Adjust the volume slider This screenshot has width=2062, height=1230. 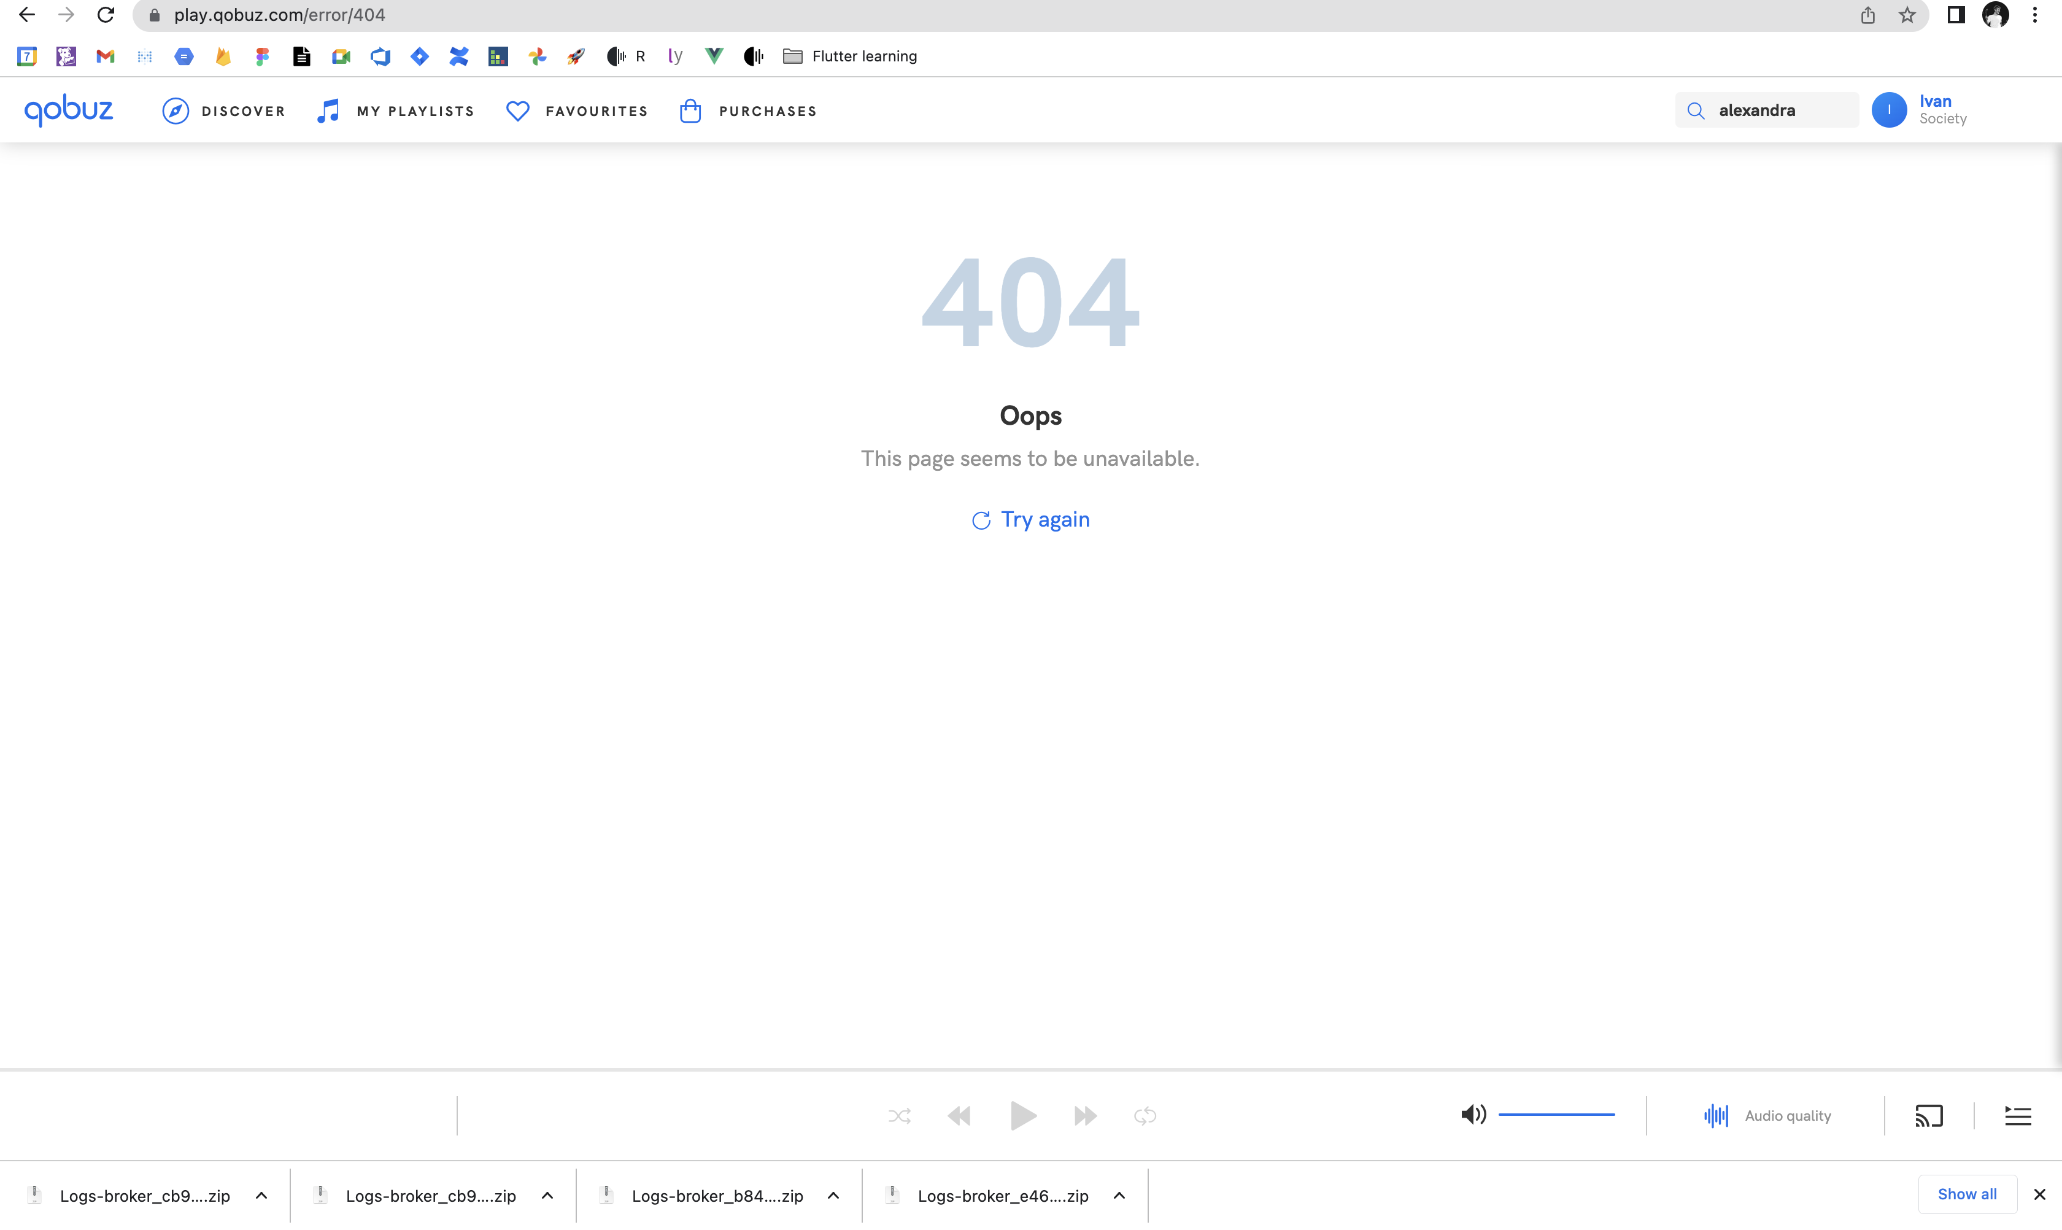point(1556,1115)
